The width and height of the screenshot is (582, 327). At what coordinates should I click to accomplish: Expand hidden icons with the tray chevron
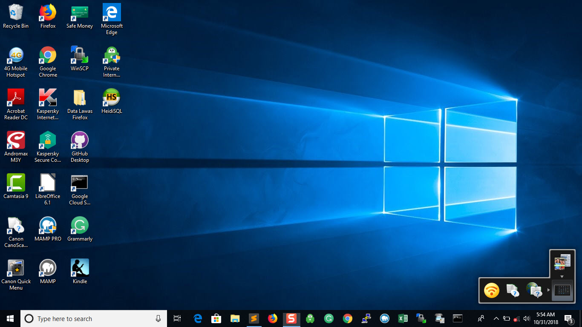[496, 318]
